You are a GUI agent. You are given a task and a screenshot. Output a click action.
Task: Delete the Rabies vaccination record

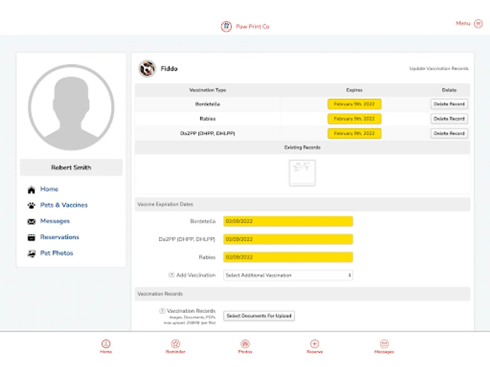tap(449, 119)
